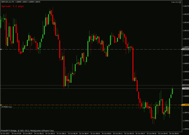Click the 1.60125 price scale label

186,31
